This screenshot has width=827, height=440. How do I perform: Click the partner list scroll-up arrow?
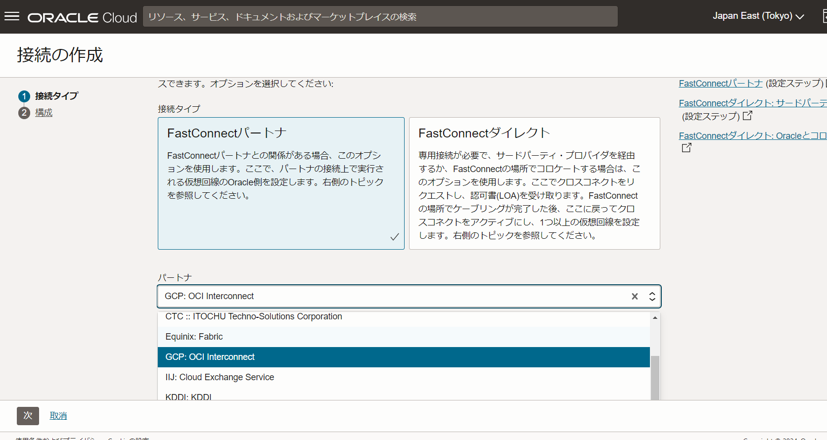pos(655,318)
